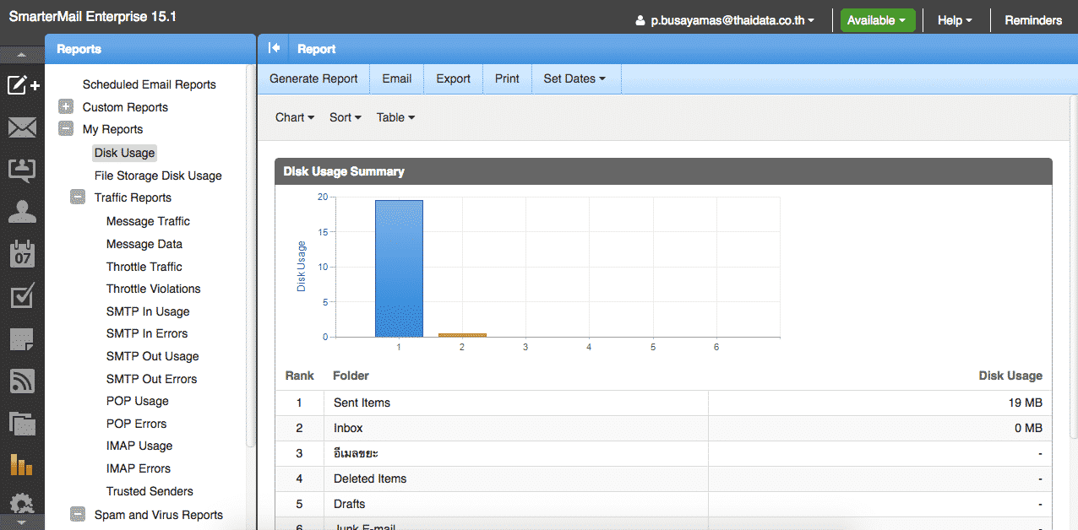The width and height of the screenshot is (1078, 530).
Task: Click the Email toolbar button
Action: point(397,78)
